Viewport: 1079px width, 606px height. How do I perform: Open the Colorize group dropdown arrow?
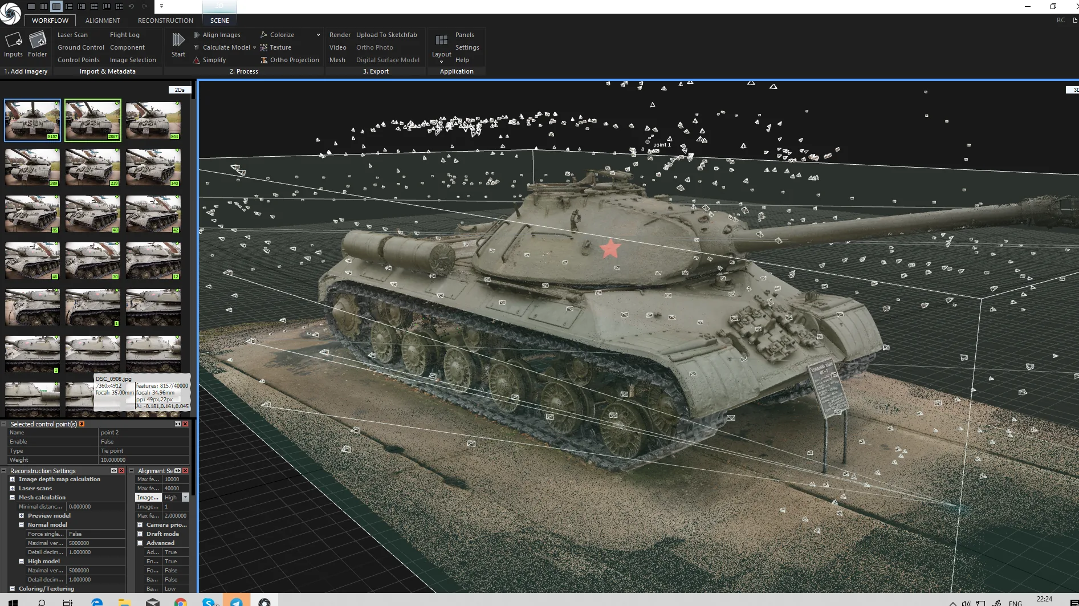tap(318, 35)
